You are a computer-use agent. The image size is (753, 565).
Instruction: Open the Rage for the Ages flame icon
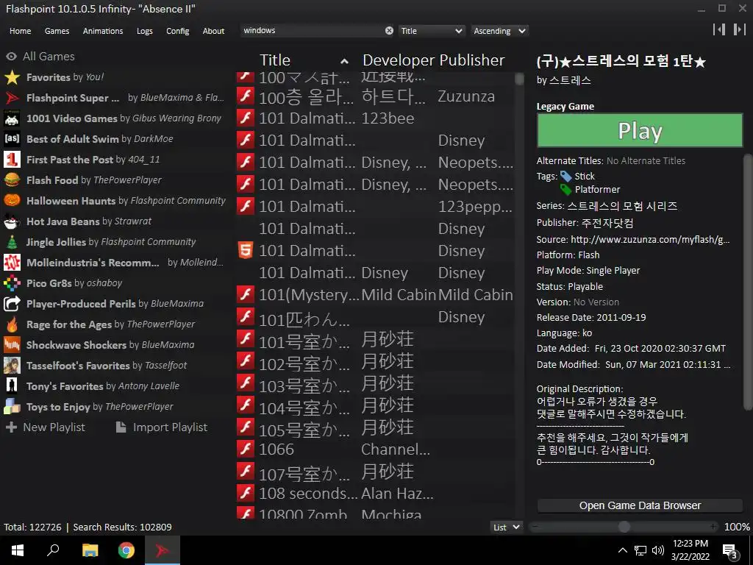tap(12, 324)
